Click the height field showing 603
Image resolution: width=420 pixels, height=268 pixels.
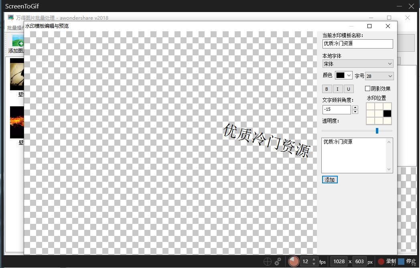[359, 261]
